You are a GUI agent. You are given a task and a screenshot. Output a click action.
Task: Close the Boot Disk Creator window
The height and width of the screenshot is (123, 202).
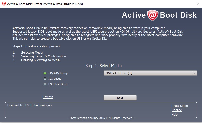[x=198, y=4]
